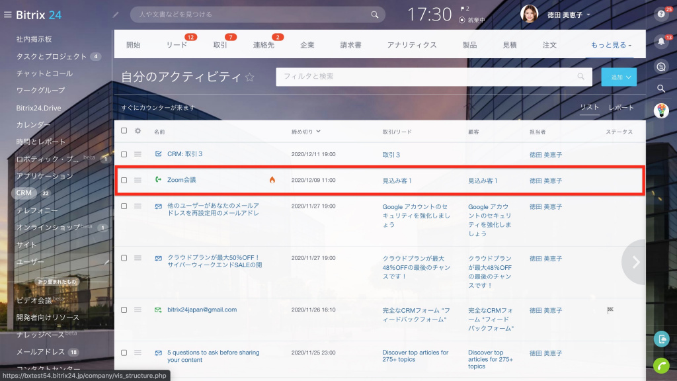Image resolution: width=677 pixels, height=381 pixels.
Task: Click the user profile photo avatar
Action: (x=530, y=14)
